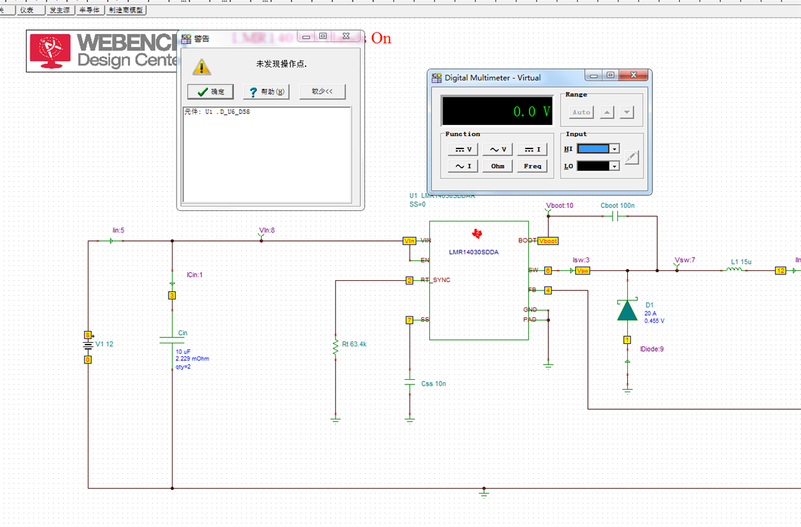Screen dimensions: 801x527
Task: Click the yellow Vboot label at BOOT pin
Action: coord(548,241)
